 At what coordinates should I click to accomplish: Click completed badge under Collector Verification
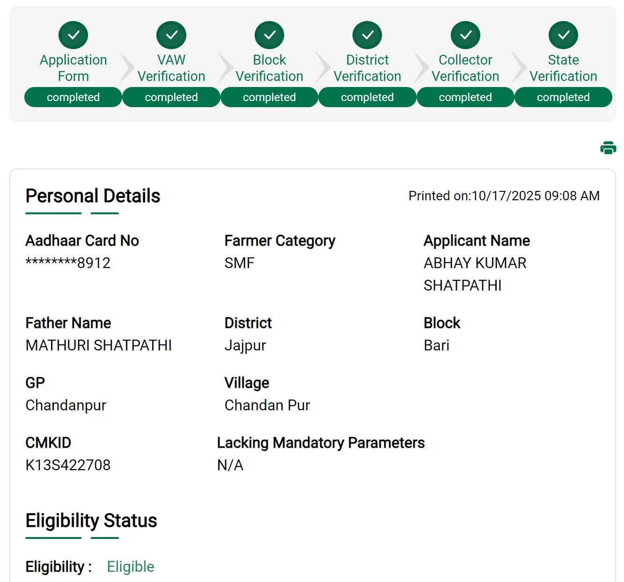coord(465,97)
